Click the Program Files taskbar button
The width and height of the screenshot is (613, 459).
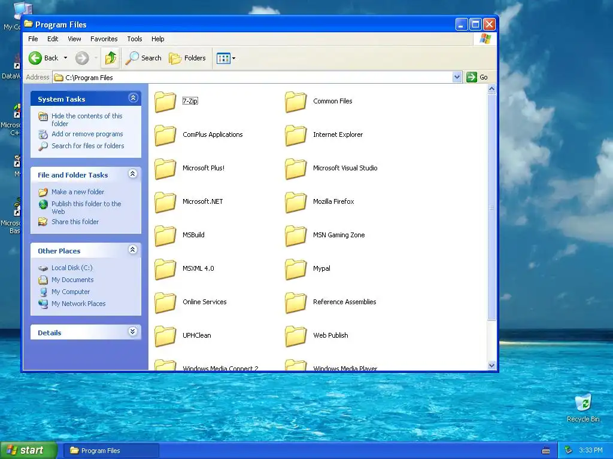pos(111,451)
